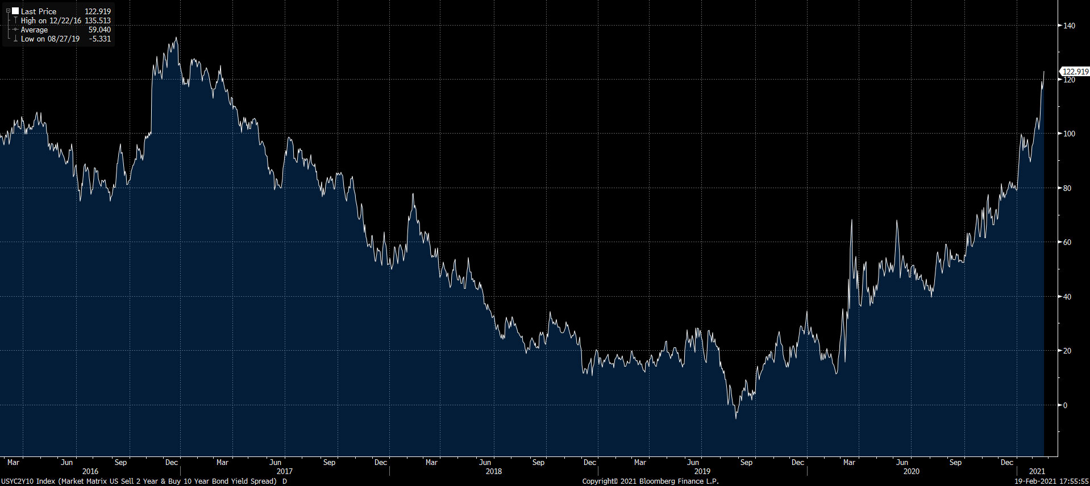The image size is (1090, 486).
Task: Select the Low on 08/27/19 legend entry
Action: (x=50, y=39)
